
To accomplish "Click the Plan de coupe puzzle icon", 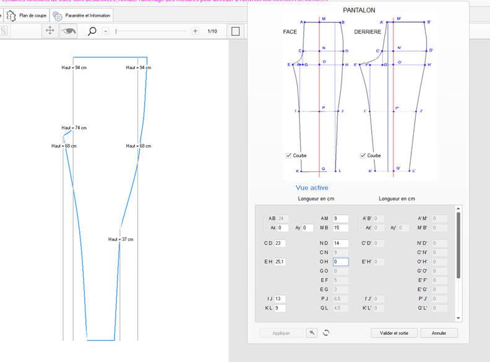I will (11, 15).
